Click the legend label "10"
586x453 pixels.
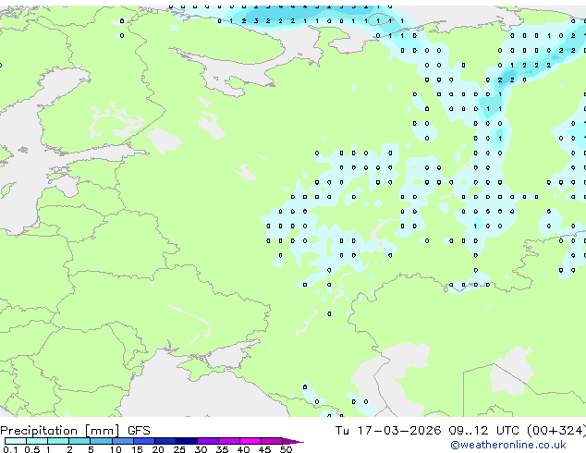(116, 449)
